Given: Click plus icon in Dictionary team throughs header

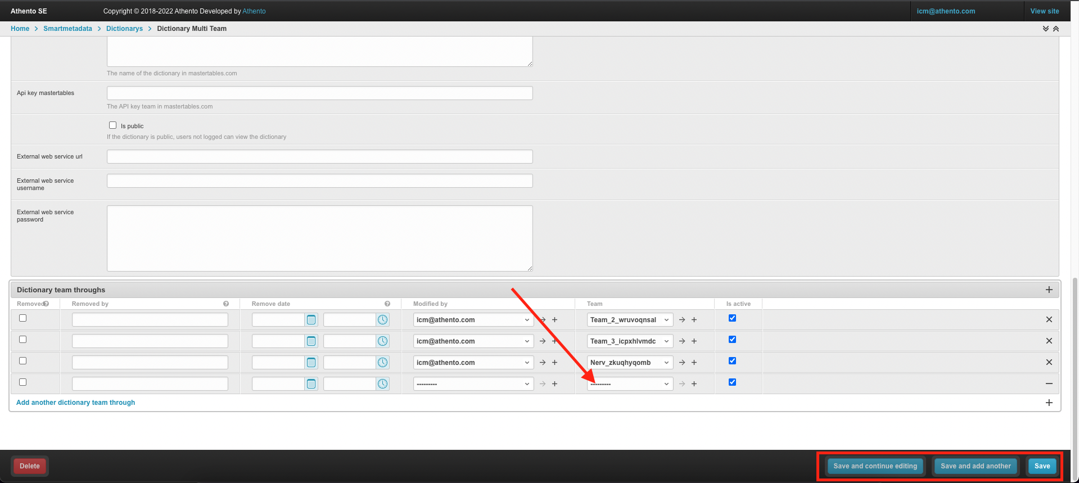Looking at the screenshot, I should pyautogui.click(x=1049, y=290).
